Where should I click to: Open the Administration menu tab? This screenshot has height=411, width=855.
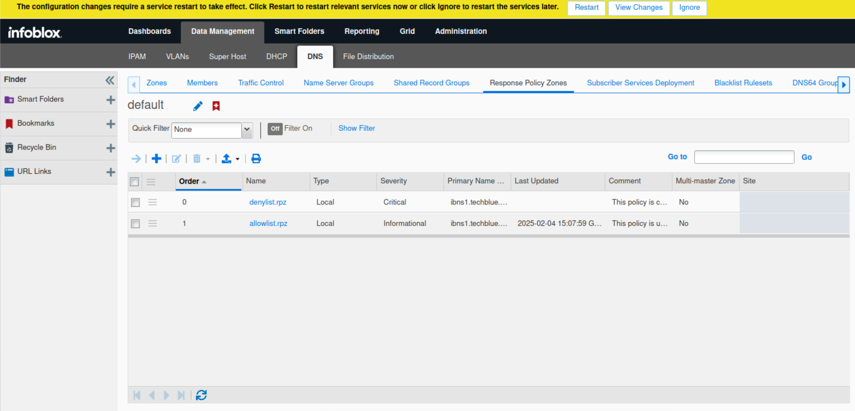coord(461,31)
